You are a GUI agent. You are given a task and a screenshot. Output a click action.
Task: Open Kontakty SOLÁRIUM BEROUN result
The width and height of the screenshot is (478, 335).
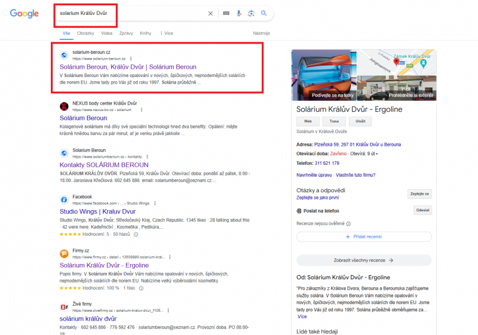tap(104, 165)
